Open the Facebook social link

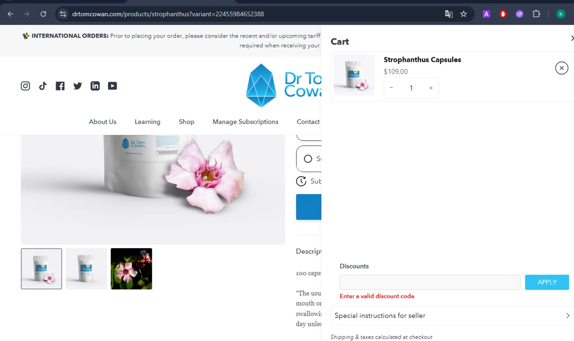[60, 86]
